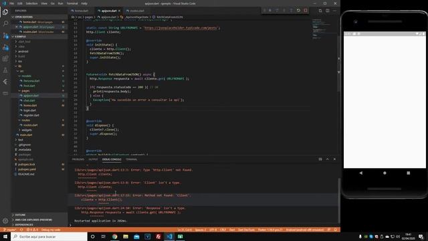Viewport: 428px width, 241px height.
Task: Tap the Overview square on the Android emulator
Action: (x=409, y=173)
